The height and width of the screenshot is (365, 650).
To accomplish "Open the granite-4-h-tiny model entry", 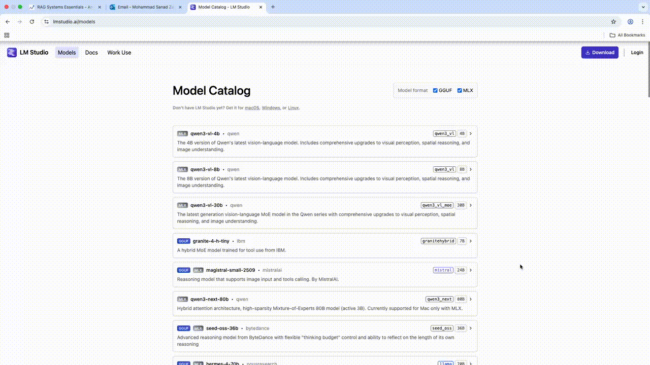I will point(470,241).
